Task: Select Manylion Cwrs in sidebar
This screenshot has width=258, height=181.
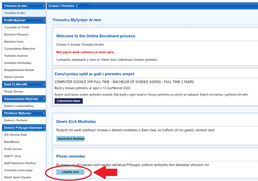Action: tap(14, 42)
